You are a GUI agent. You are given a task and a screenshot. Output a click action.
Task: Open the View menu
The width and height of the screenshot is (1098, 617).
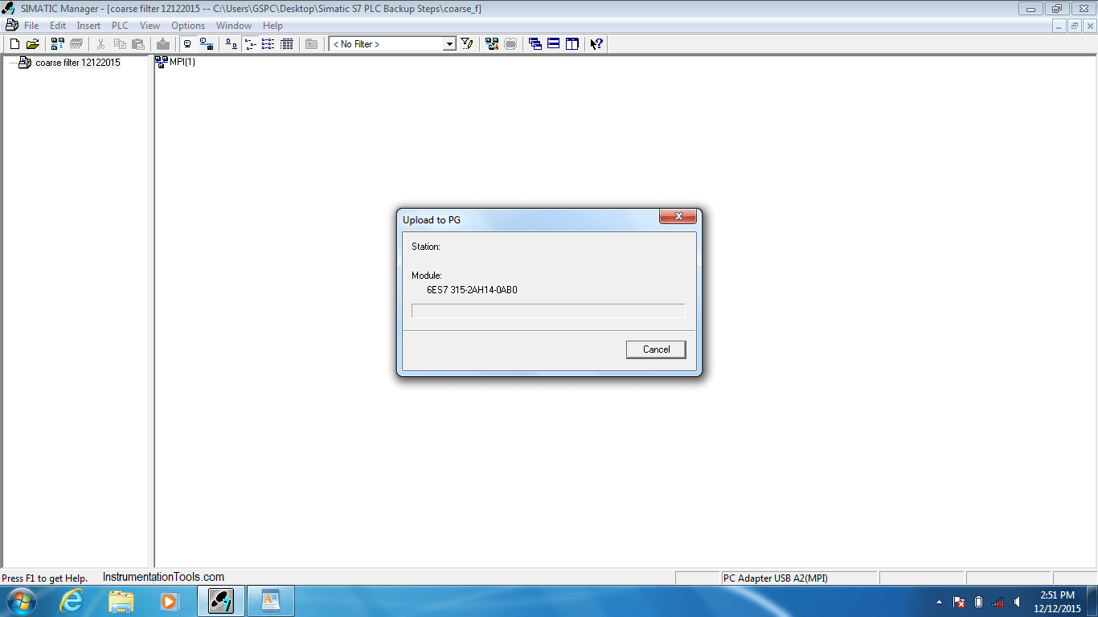coord(150,26)
